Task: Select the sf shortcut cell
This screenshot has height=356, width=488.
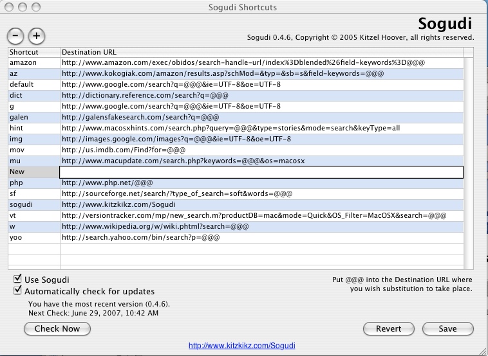Action: 34,193
